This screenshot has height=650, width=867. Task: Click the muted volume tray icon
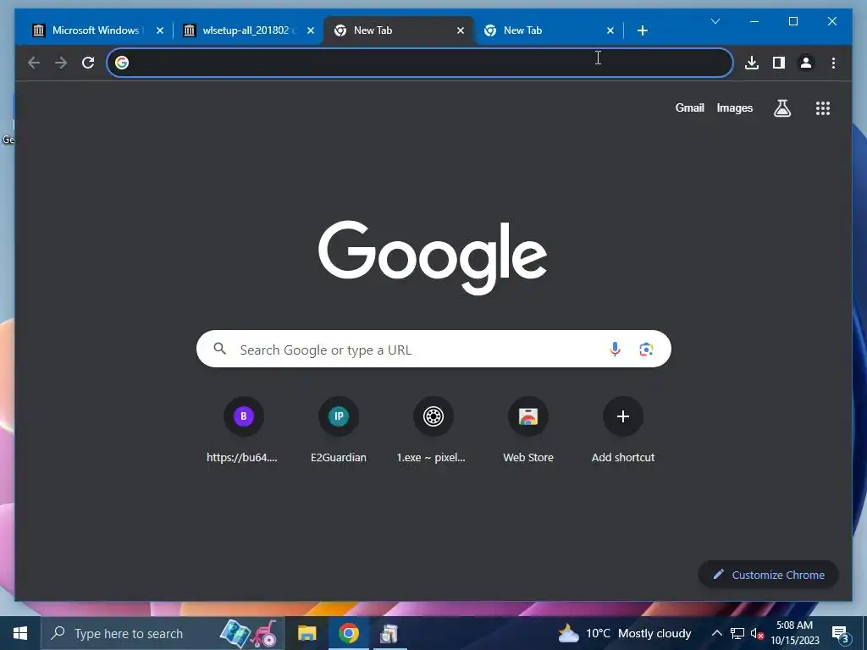click(758, 633)
